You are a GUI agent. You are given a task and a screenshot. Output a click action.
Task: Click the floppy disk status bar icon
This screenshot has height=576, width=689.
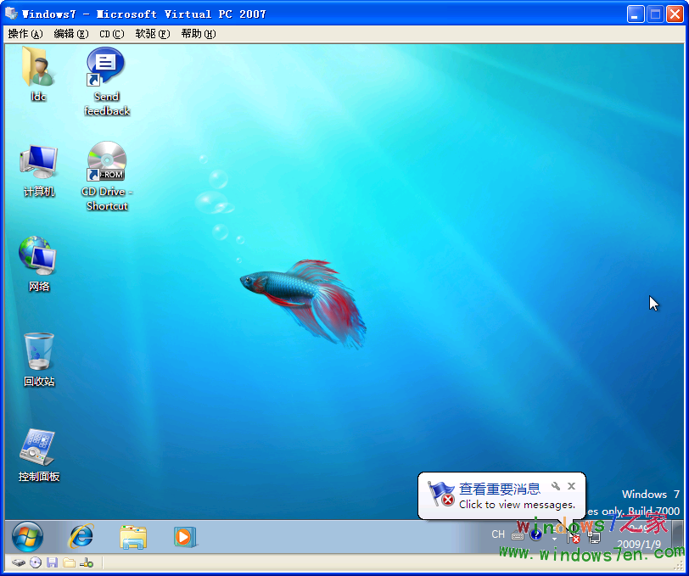(x=52, y=562)
